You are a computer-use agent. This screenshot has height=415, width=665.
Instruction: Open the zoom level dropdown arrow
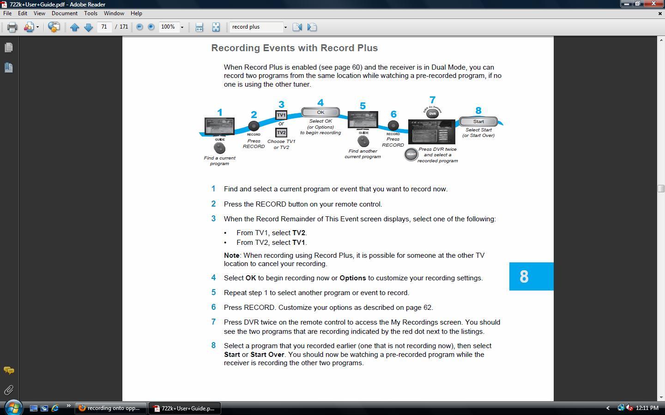pyautogui.click(x=182, y=27)
